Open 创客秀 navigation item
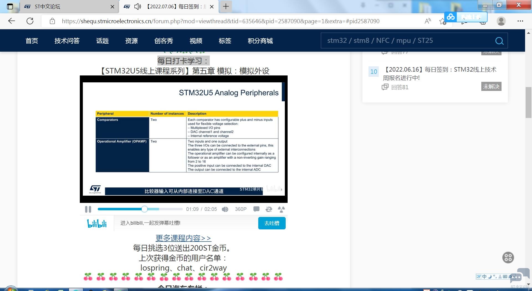 pyautogui.click(x=164, y=41)
